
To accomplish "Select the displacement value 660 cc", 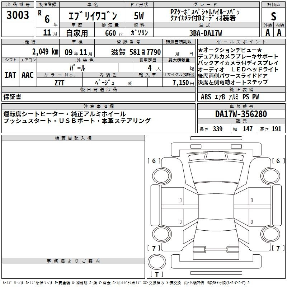I will click(x=114, y=33).
